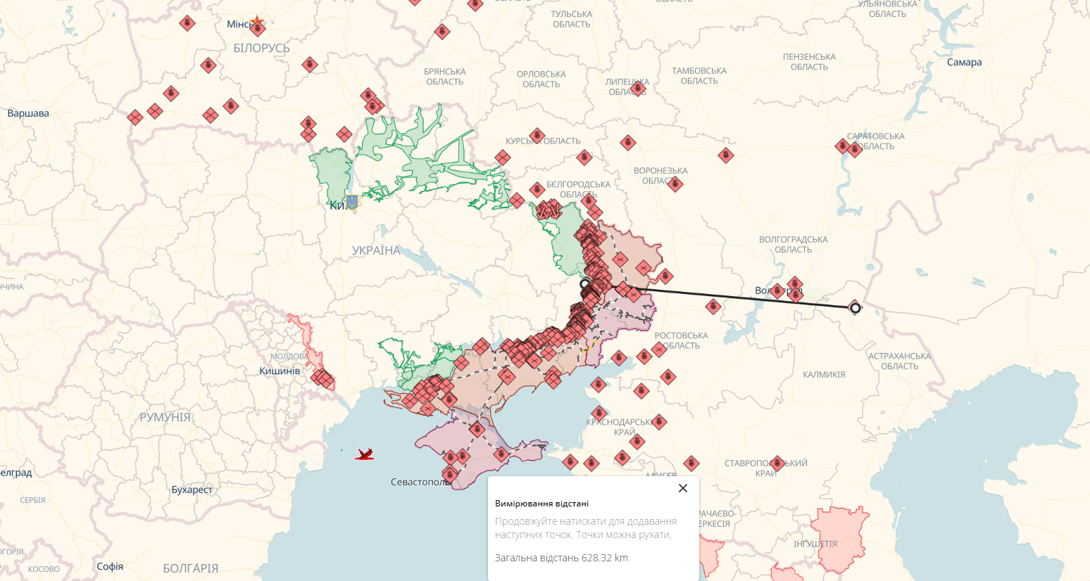Viewport: 1090px width, 581px height.
Task: Click the unit marker on Kursk oblast label
Action: click(x=537, y=135)
